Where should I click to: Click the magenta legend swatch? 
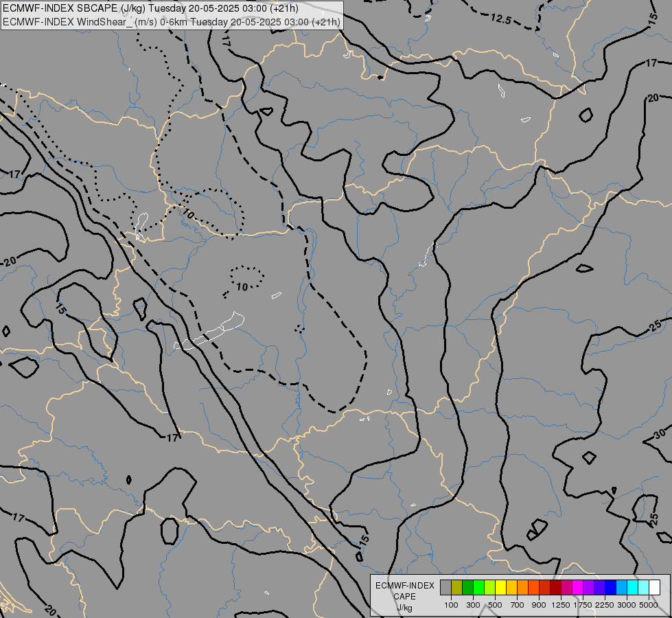coord(578,588)
